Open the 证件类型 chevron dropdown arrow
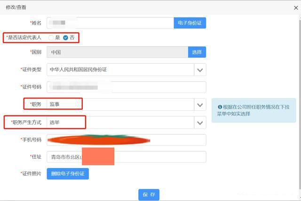 pos(200,70)
